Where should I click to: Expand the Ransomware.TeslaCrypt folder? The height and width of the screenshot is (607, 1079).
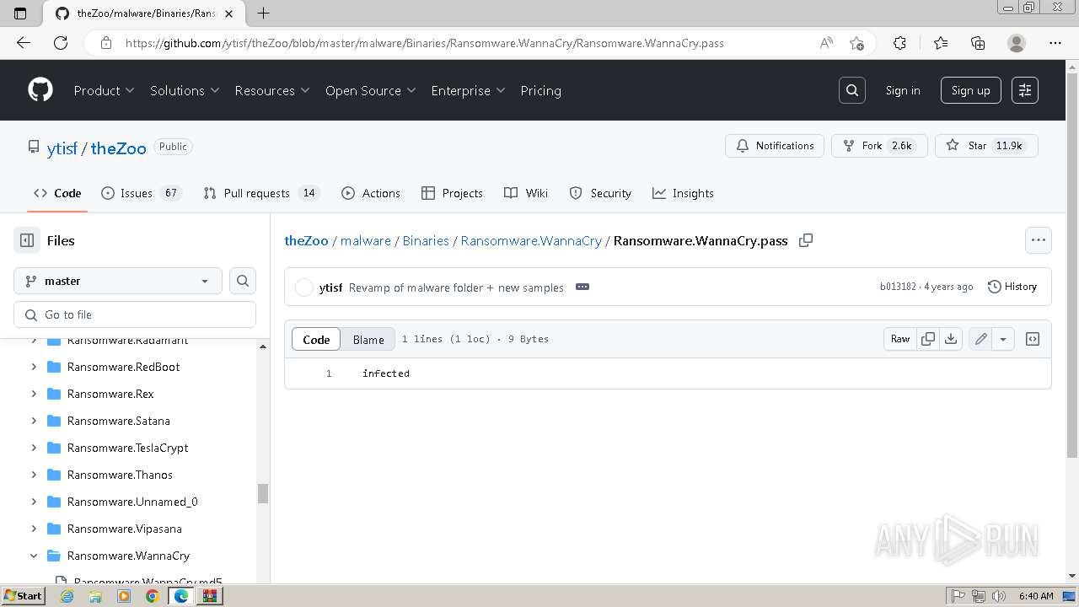point(34,448)
